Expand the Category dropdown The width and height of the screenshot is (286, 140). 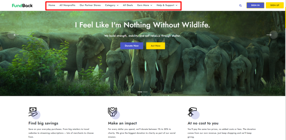click(112, 5)
